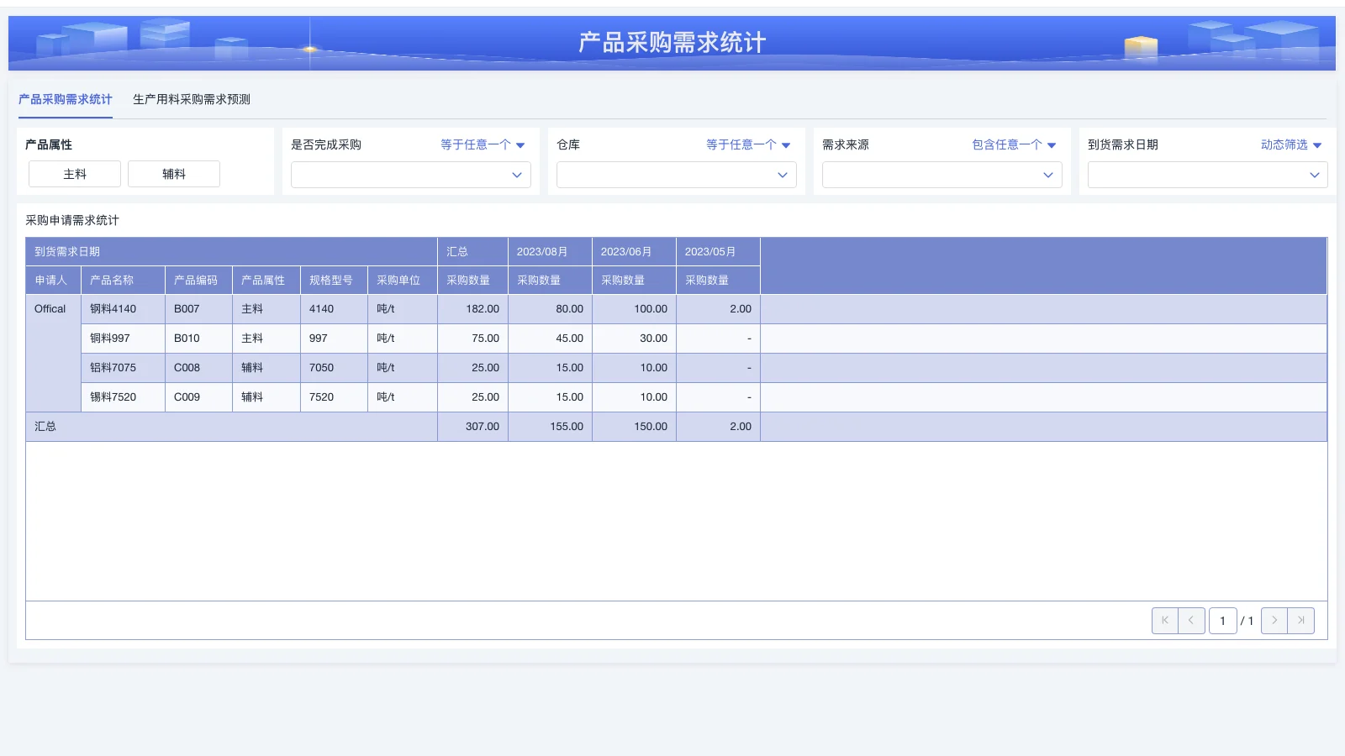Click the page number input box
The width and height of the screenshot is (1345, 756).
(1223, 620)
